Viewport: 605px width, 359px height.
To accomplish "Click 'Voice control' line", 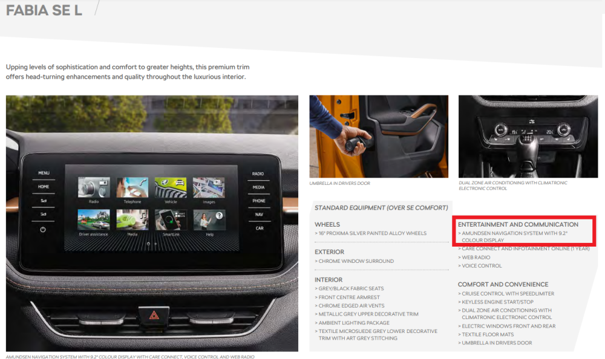I will coord(480,266).
